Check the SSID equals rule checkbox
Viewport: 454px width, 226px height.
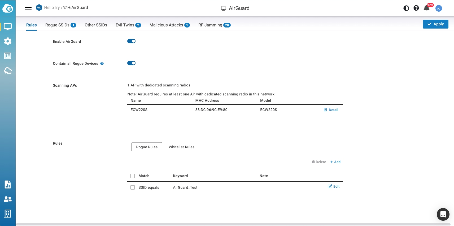click(x=133, y=187)
